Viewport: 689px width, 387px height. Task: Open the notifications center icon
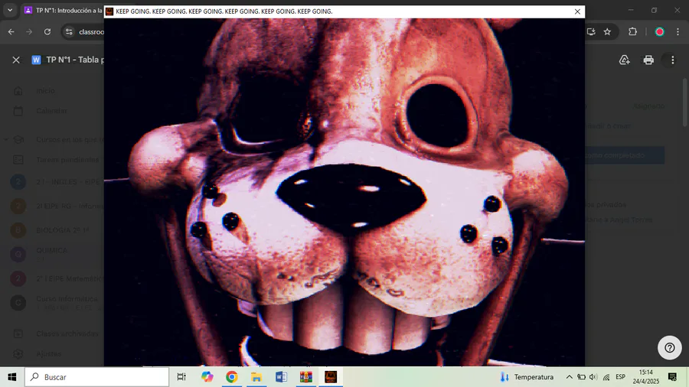(672, 377)
